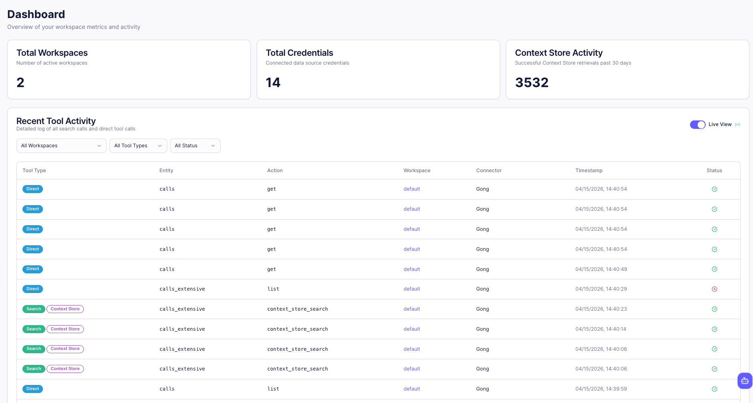This screenshot has width=753, height=403.
Task: Open the All Status filter dropdown
Action: click(x=195, y=146)
